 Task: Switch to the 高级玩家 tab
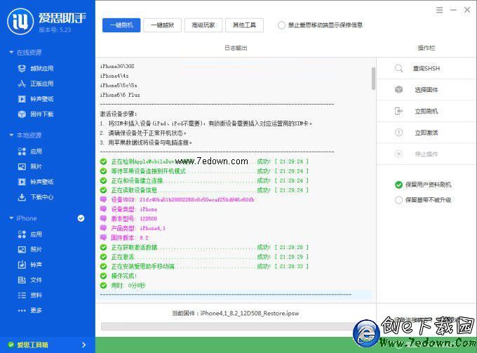coord(203,25)
